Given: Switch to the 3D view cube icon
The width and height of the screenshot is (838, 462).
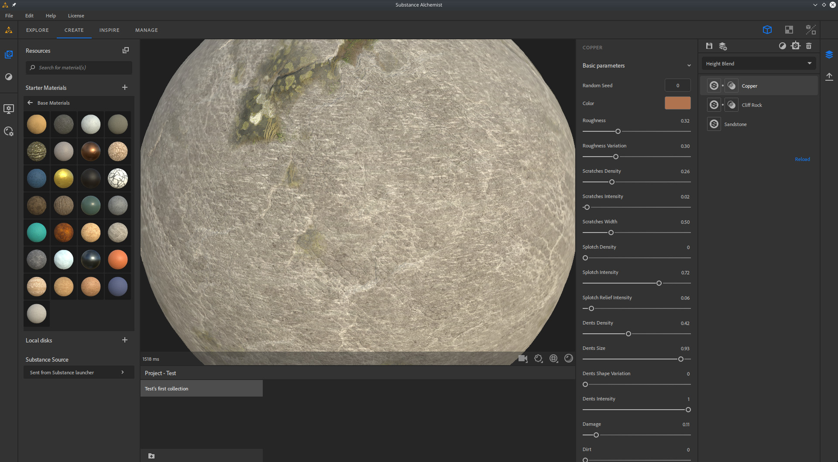Looking at the screenshot, I should [767, 30].
